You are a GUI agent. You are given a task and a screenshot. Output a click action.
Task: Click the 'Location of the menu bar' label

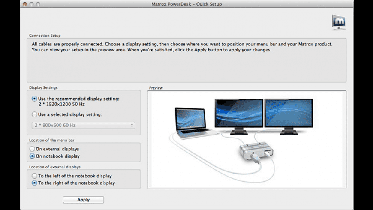[x=51, y=140]
